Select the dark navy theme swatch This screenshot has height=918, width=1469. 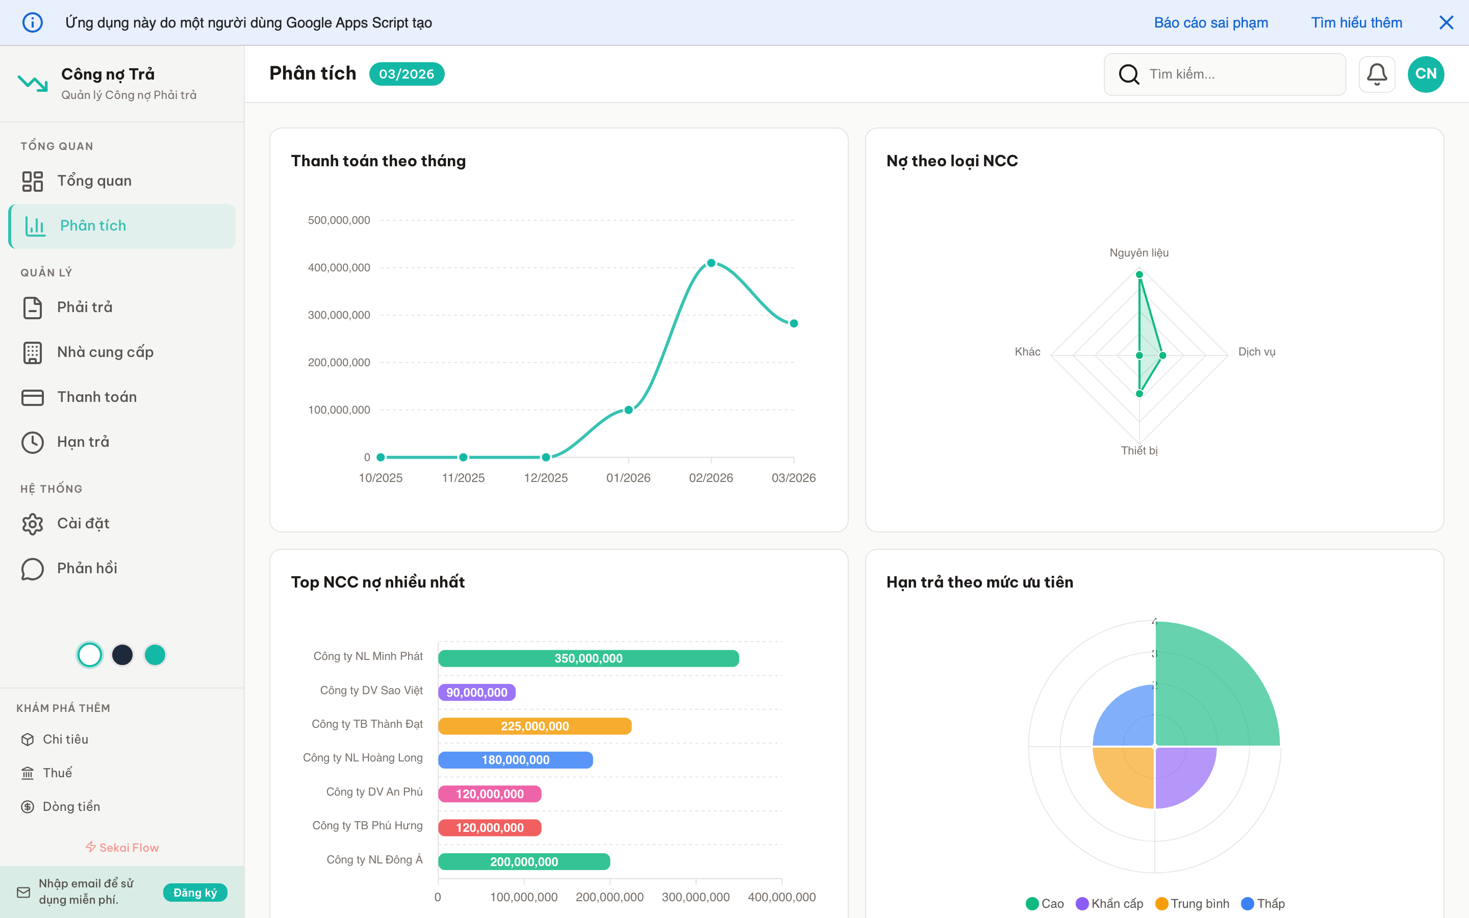(x=122, y=654)
